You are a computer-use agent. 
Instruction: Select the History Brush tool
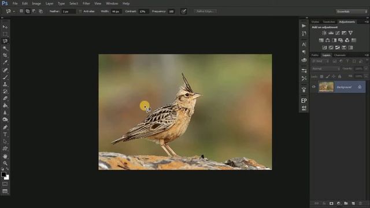[x=5, y=91]
